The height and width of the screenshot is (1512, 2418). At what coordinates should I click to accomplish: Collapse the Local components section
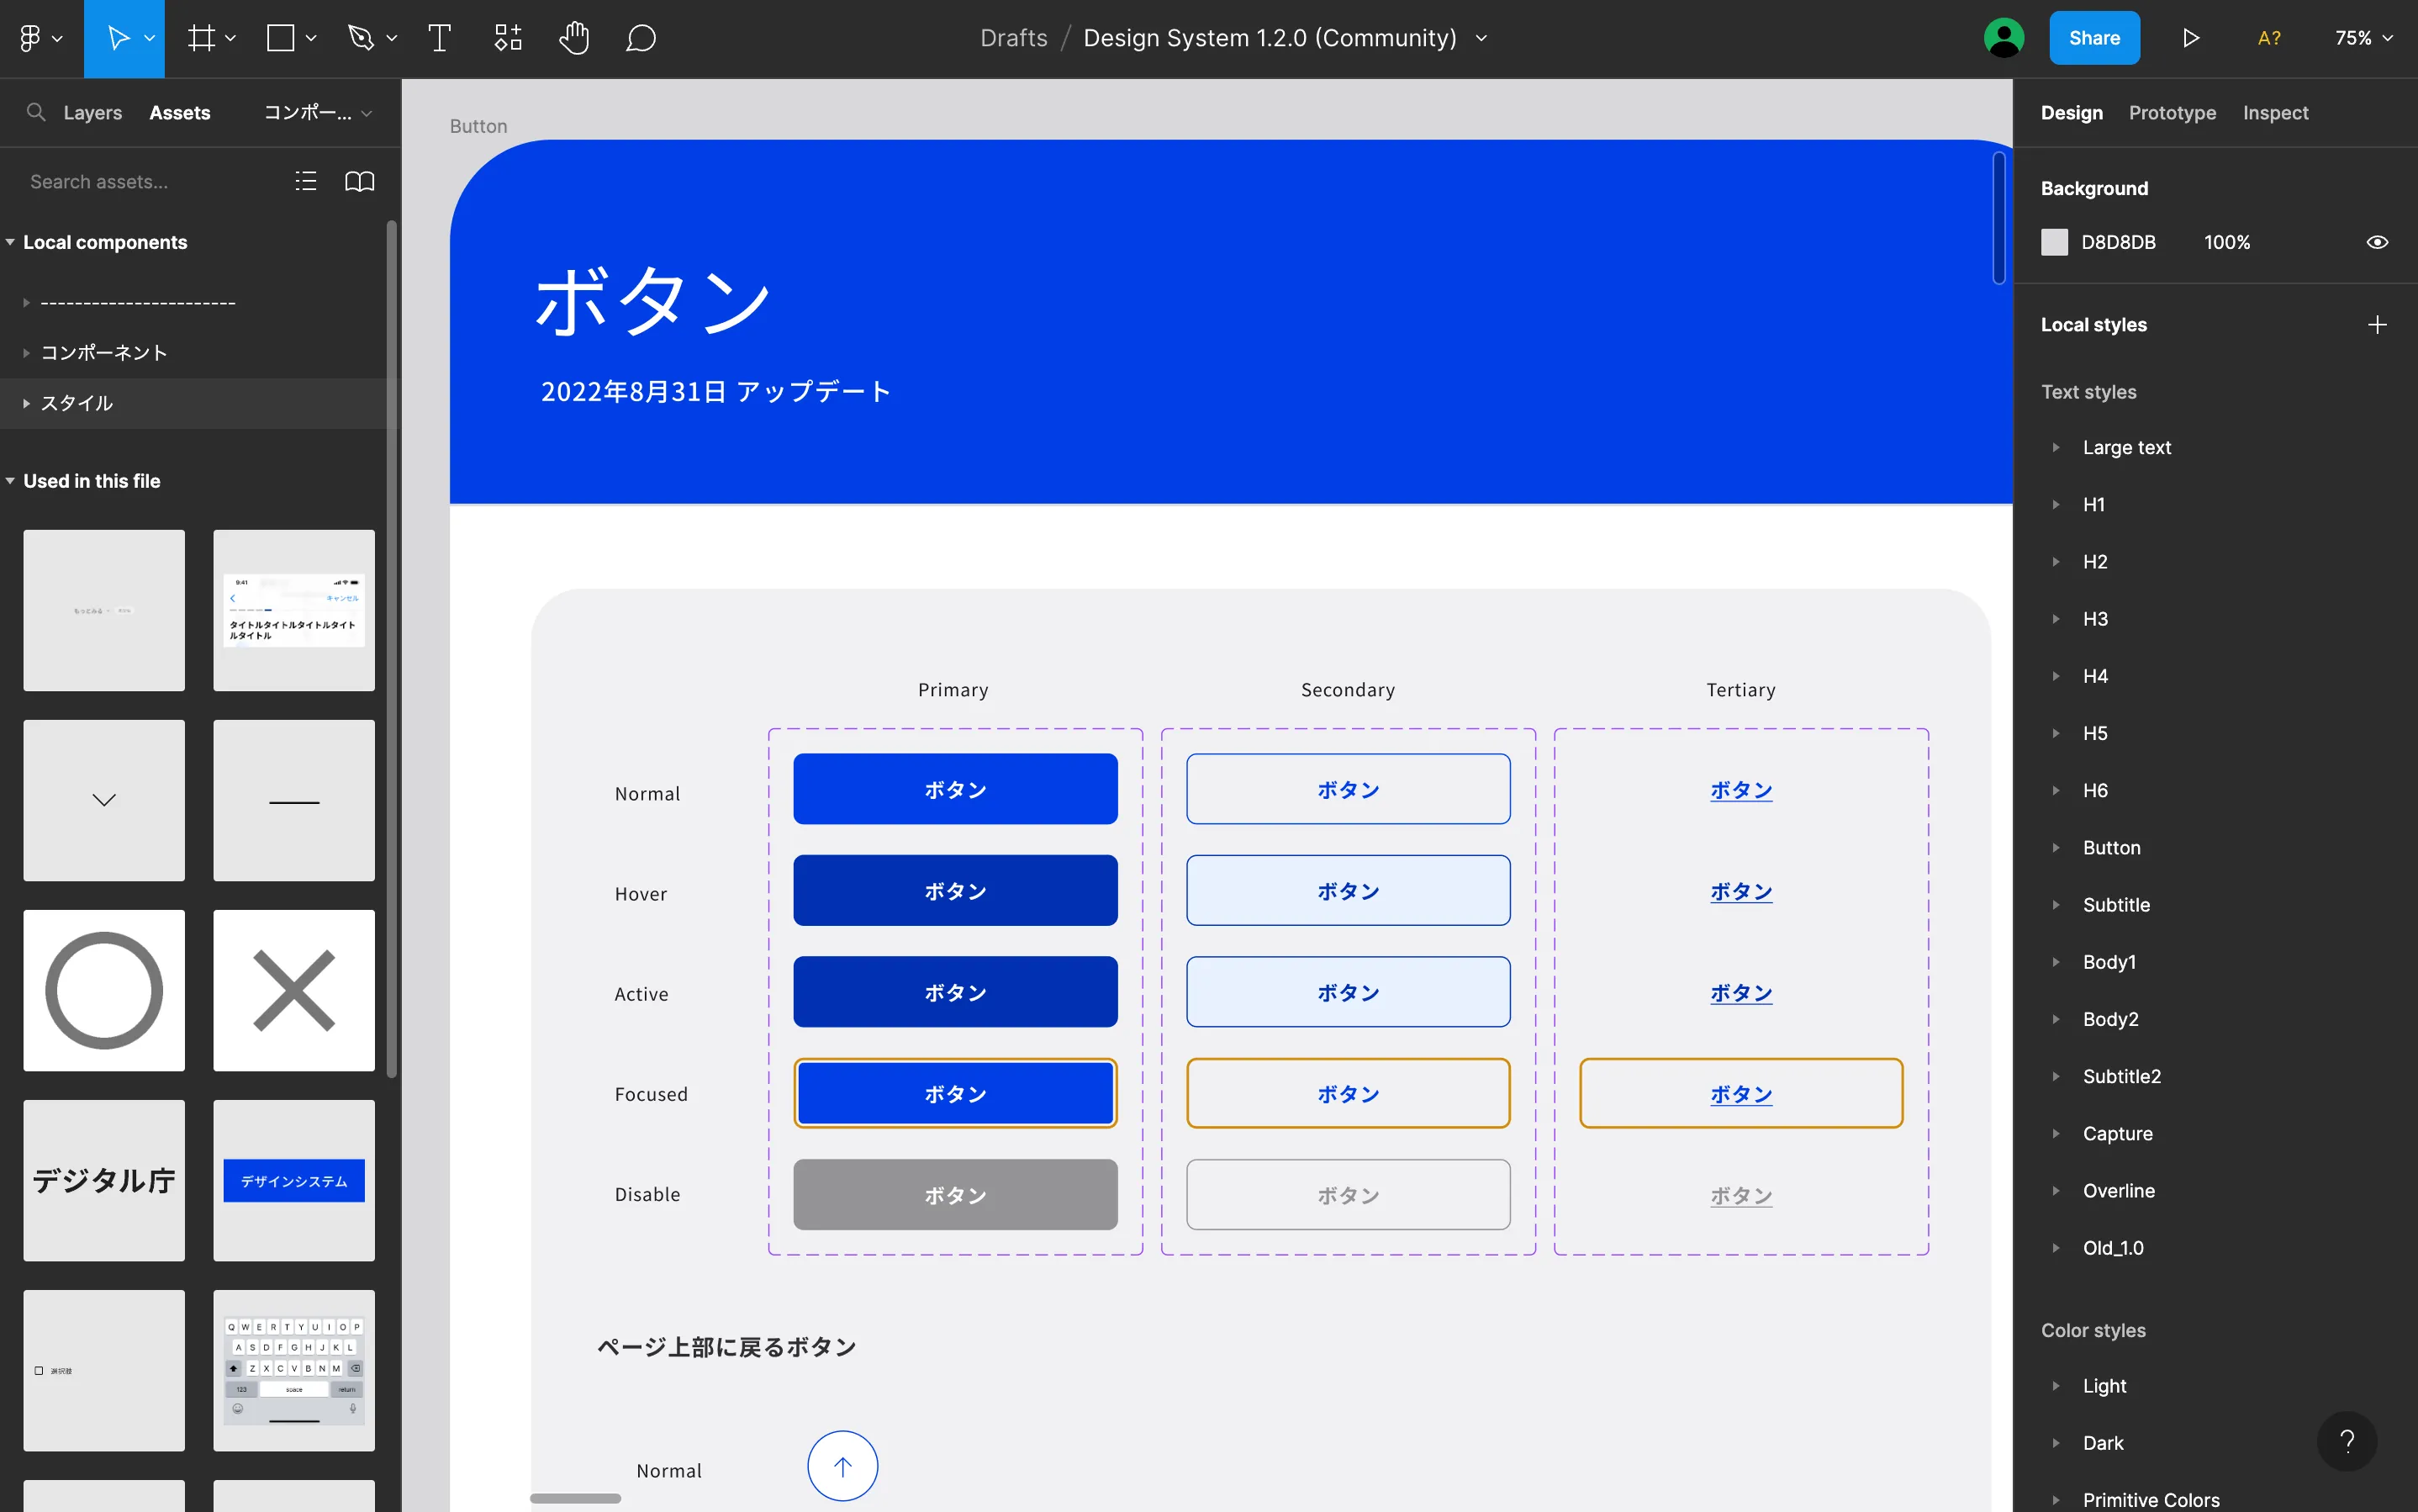(10, 242)
